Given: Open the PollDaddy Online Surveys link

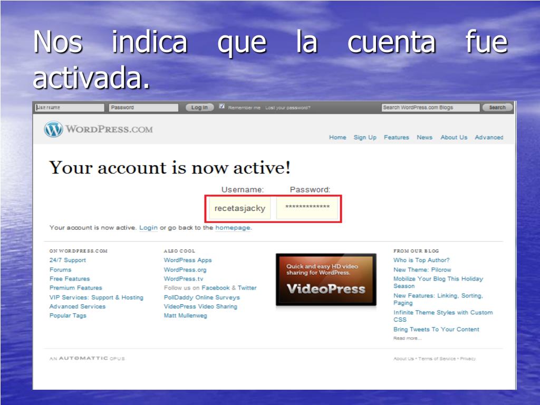Looking at the screenshot, I should [x=202, y=297].
